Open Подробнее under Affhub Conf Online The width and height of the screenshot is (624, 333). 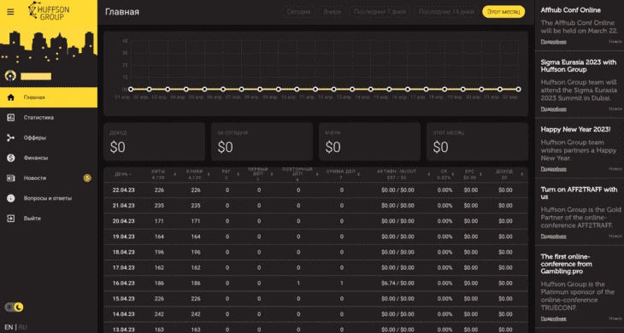pyautogui.click(x=553, y=42)
